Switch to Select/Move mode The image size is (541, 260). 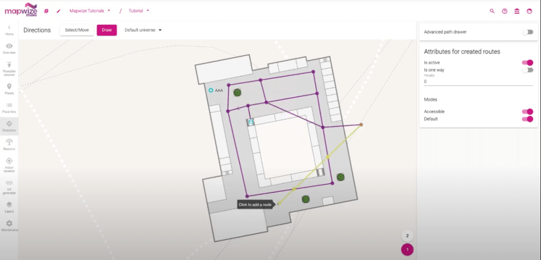coord(77,30)
